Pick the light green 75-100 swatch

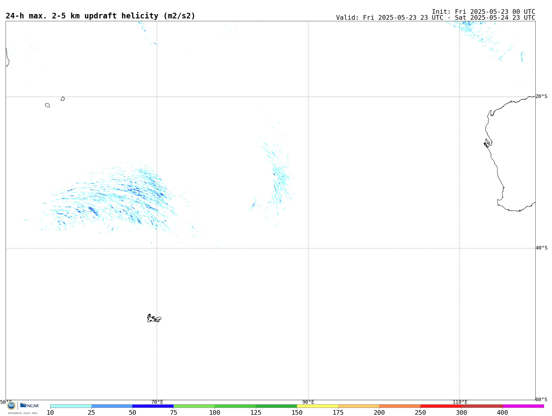point(194,406)
